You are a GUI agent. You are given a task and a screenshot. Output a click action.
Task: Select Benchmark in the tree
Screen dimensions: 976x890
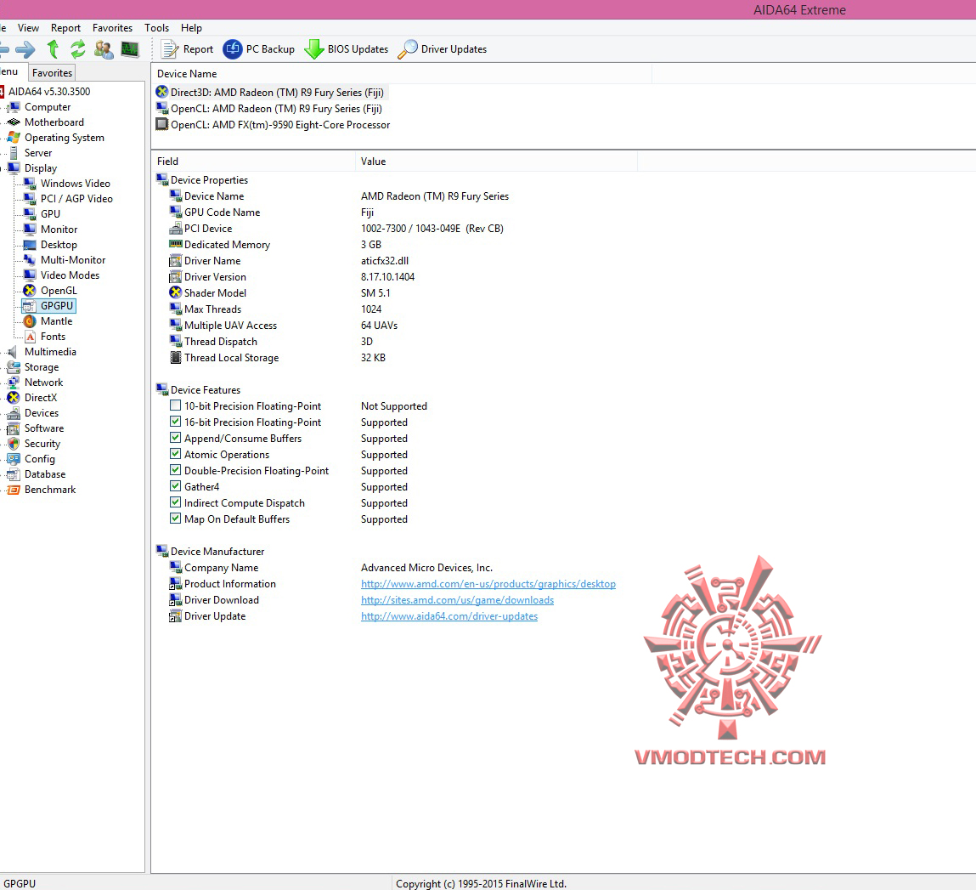[50, 490]
